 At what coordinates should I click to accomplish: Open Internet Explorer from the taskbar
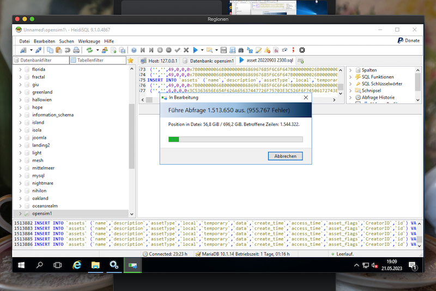click(x=77, y=265)
